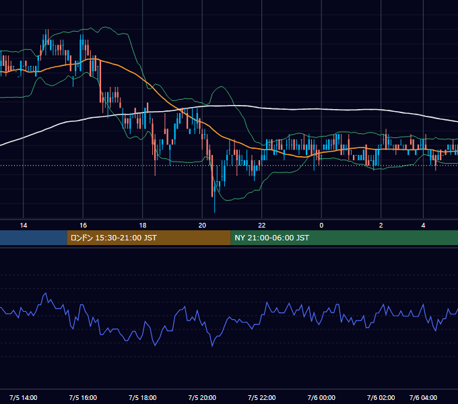Click the 7/6 00:00 date label
458x404 pixels.
coord(321,397)
